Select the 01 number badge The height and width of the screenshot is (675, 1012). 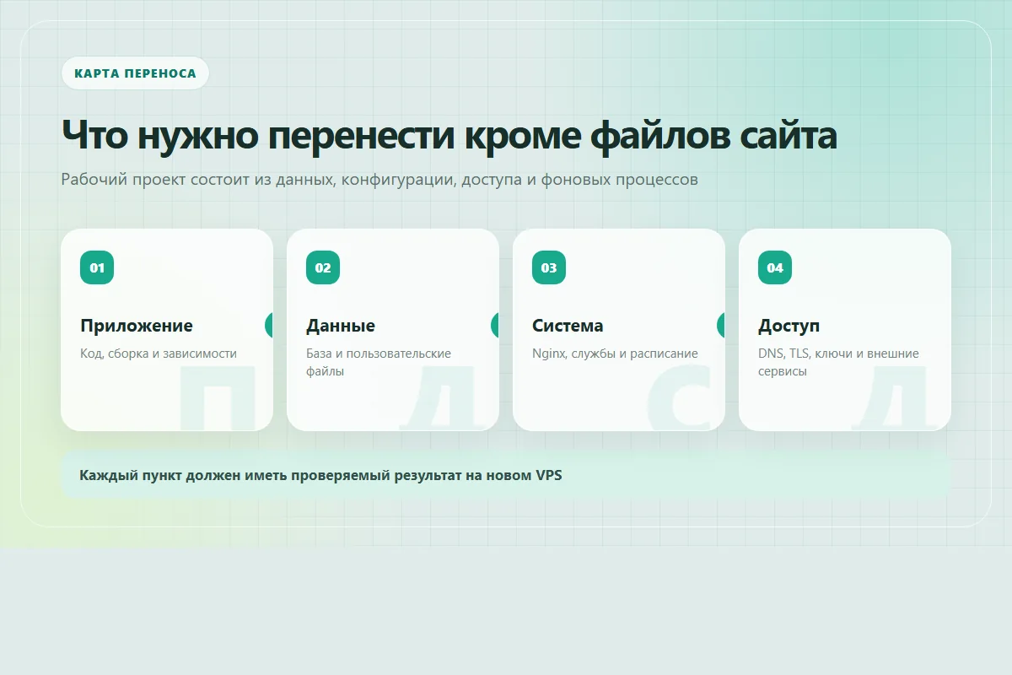(x=97, y=267)
